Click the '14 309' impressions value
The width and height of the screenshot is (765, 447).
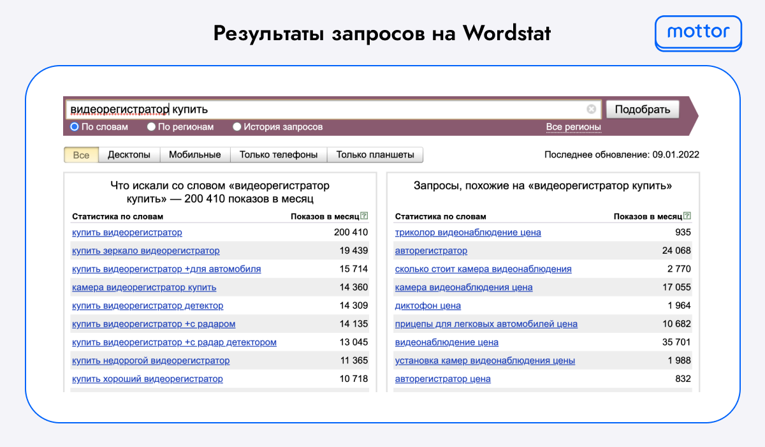(353, 305)
